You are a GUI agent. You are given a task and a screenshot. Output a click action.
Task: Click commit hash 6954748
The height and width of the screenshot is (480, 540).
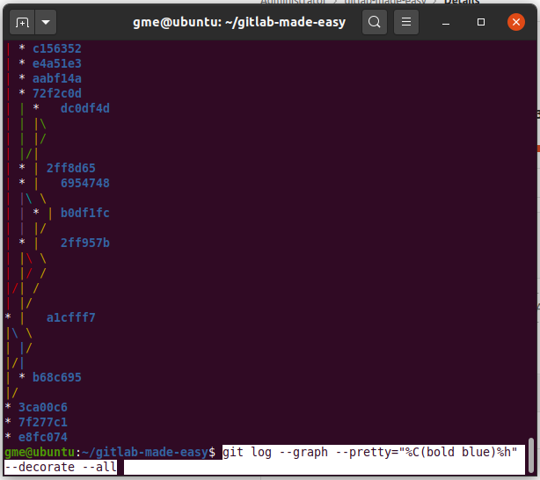pos(85,183)
